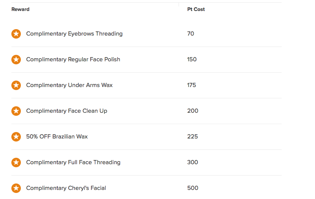Choose Complimentary Cheryl's Facial reward
The height and width of the screenshot is (199, 315).
click(66, 188)
